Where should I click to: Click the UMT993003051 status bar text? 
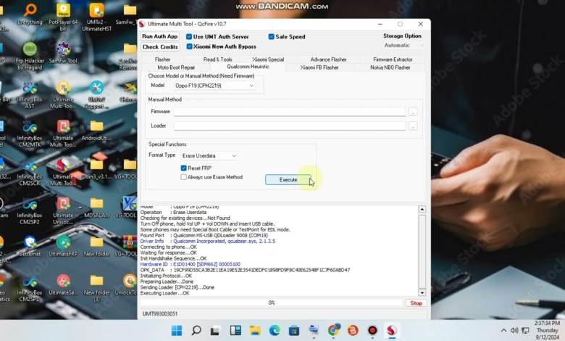pyautogui.click(x=160, y=313)
